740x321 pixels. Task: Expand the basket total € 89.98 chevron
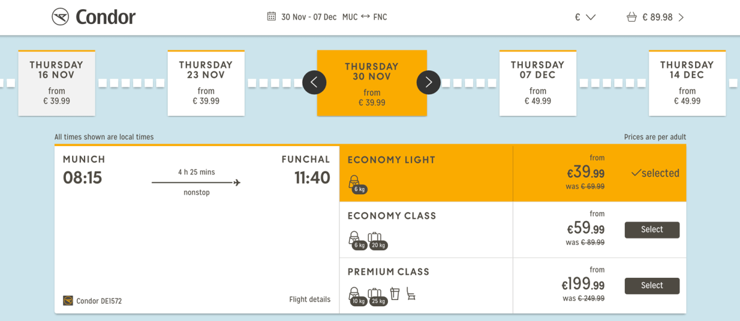681,17
